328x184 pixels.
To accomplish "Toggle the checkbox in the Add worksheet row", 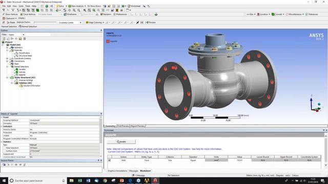I will [x=109, y=160].
